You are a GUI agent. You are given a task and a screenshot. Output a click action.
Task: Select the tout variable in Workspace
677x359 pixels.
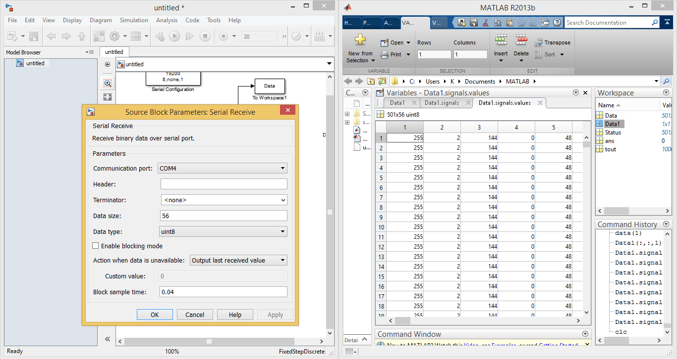[x=610, y=149]
